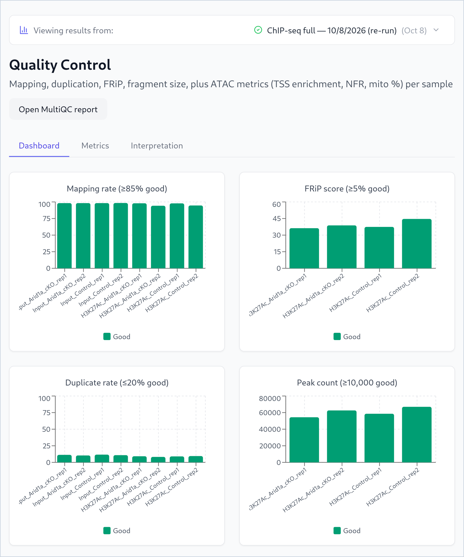Click H3K27Ac_Arid1a_cKO_rep2 bar in Peak count chart

[342, 436]
